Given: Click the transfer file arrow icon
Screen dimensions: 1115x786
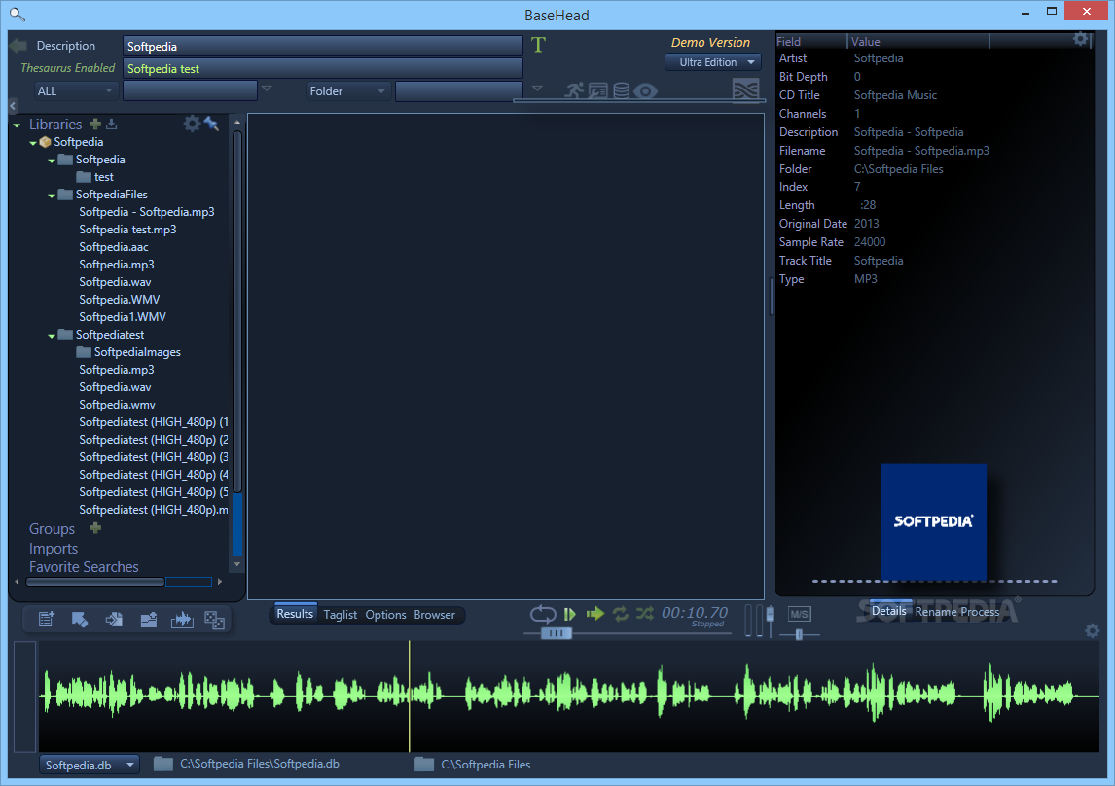Looking at the screenshot, I should pos(114,619).
